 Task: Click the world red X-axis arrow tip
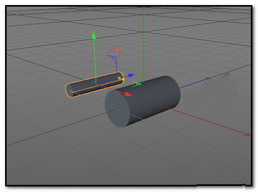point(247,134)
